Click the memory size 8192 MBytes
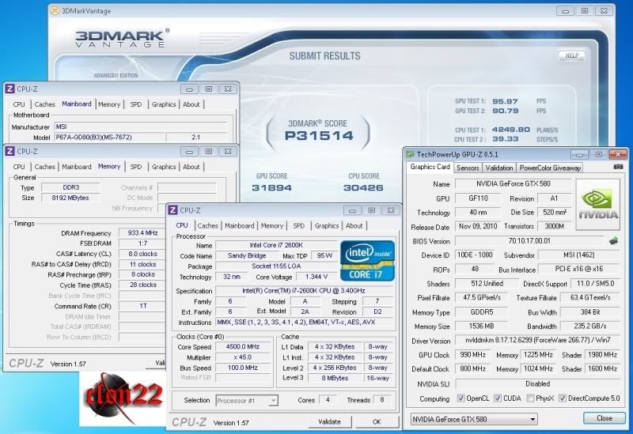 coord(70,198)
